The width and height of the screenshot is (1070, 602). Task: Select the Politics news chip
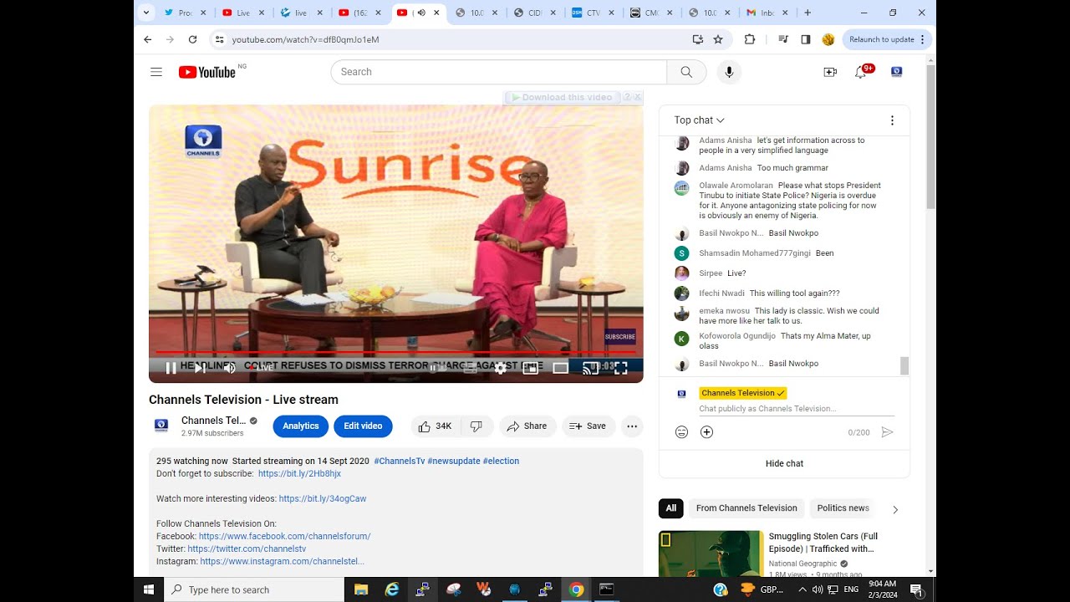click(x=843, y=508)
